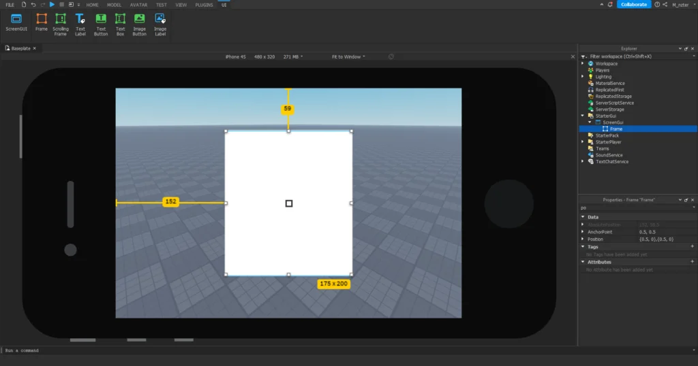Click the notifications bell icon

[x=610, y=4]
